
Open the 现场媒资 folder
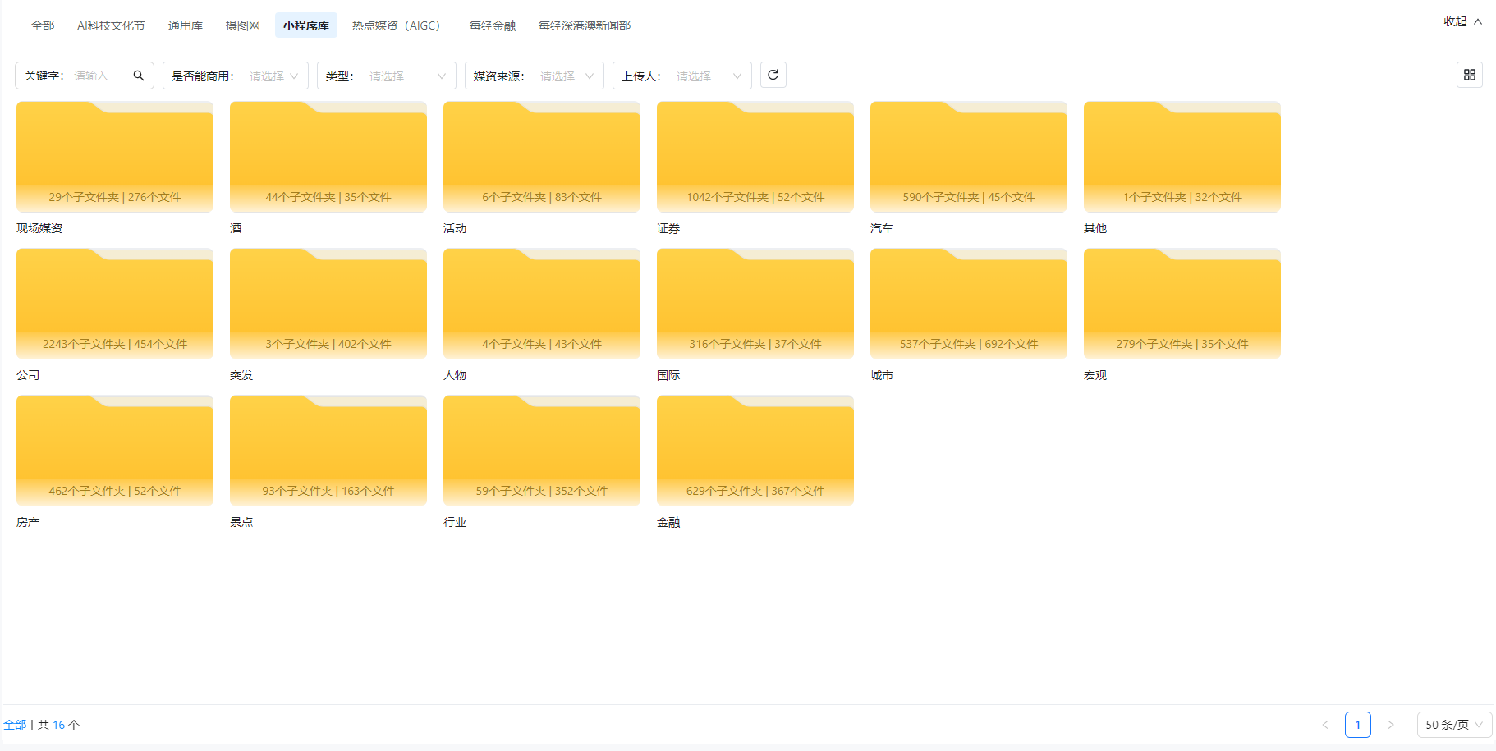pyautogui.click(x=115, y=157)
